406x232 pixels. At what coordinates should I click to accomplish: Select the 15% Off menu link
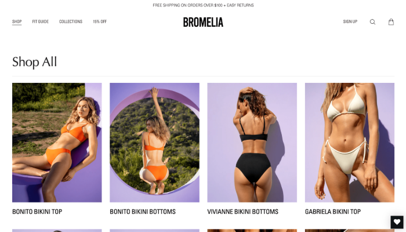[100, 21]
